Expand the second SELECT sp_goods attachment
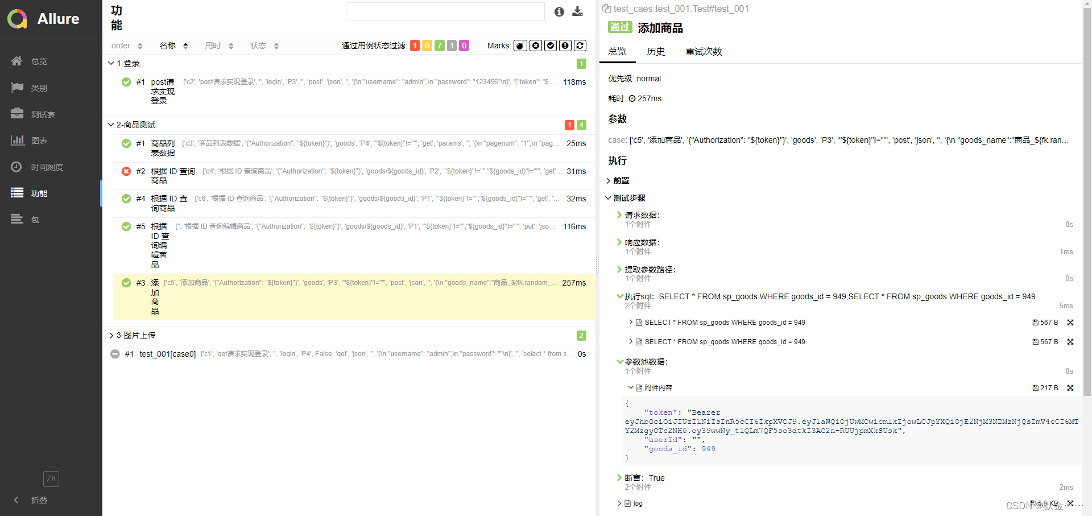This screenshot has height=516, width=1092. (x=717, y=342)
